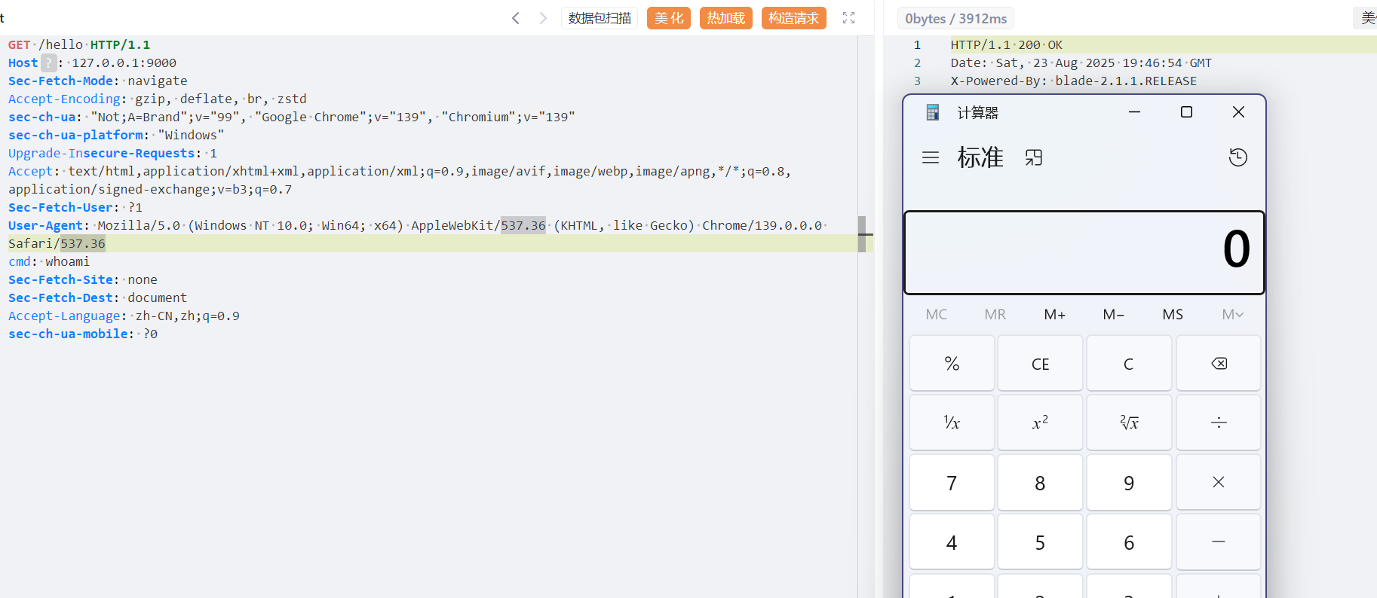
Task: Open the calculator navigation menu
Action: pos(931,157)
